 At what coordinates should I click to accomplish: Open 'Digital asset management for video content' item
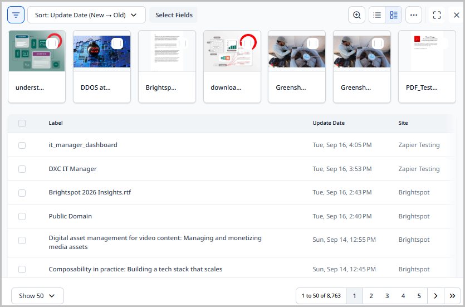point(155,242)
